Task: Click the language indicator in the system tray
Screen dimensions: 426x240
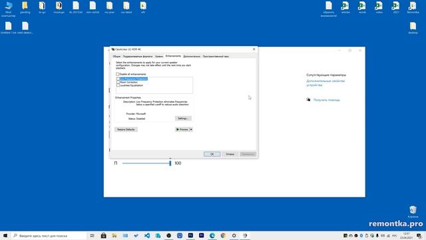Action: [395, 235]
